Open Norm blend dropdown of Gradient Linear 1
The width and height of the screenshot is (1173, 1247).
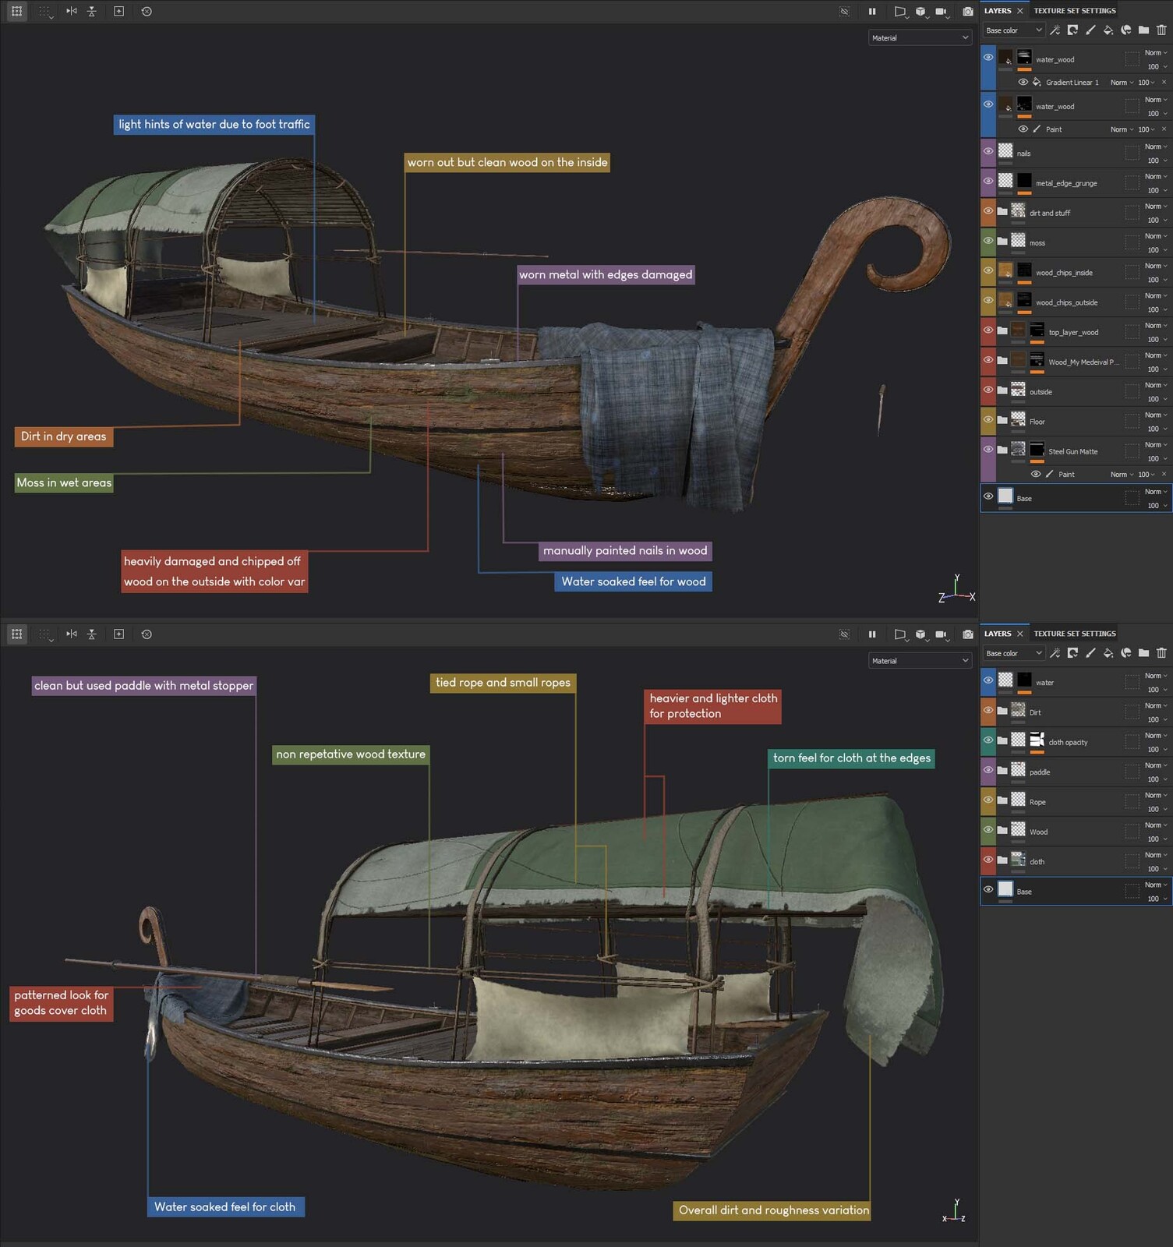coord(1122,83)
